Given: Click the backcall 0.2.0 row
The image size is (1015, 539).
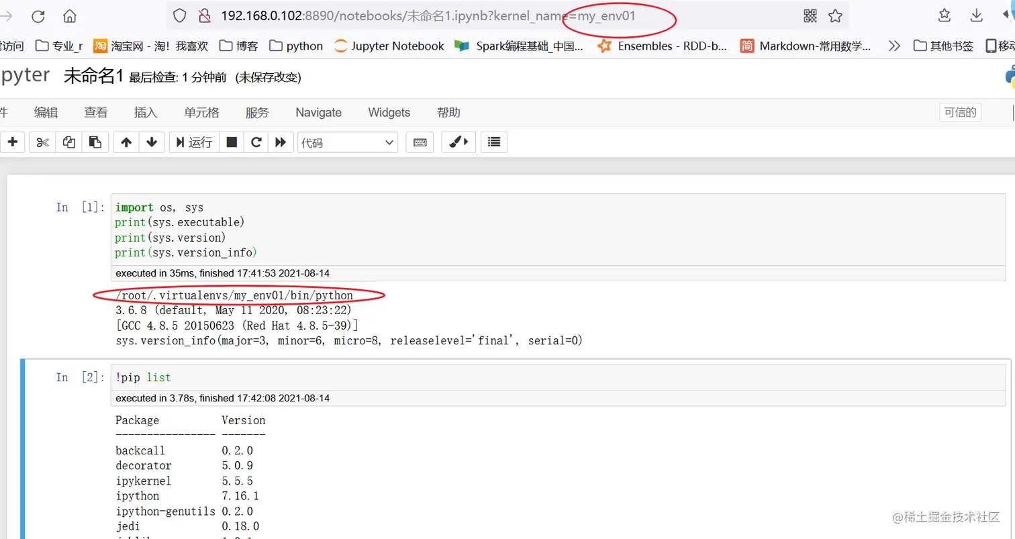Looking at the screenshot, I should 184,450.
